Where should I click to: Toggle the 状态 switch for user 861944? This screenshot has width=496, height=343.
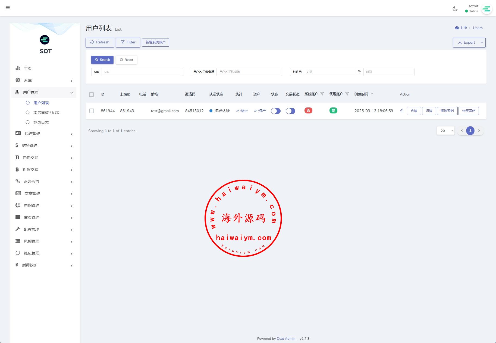coord(276,111)
